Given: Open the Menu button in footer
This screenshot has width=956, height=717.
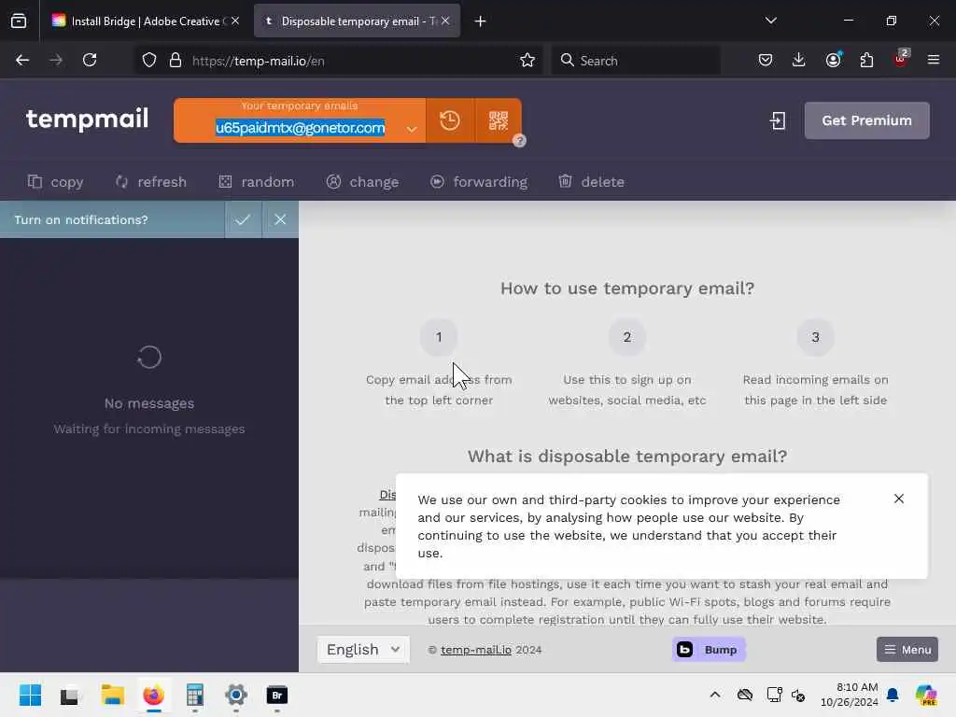Looking at the screenshot, I should [907, 650].
